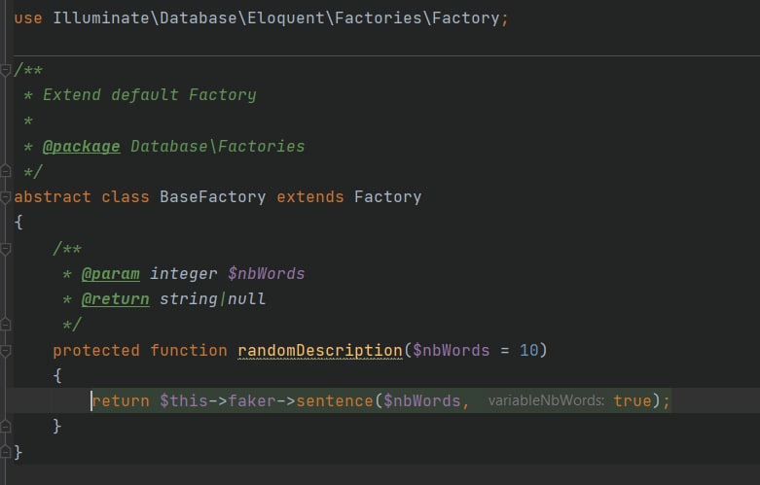Click the 'sentence' method call
This screenshot has height=485, width=760.
[x=335, y=400]
